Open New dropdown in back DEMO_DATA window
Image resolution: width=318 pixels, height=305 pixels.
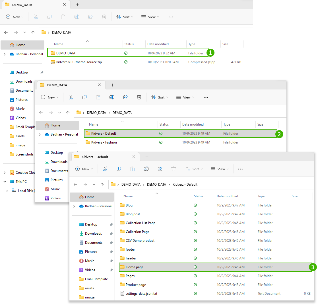(x=15, y=17)
